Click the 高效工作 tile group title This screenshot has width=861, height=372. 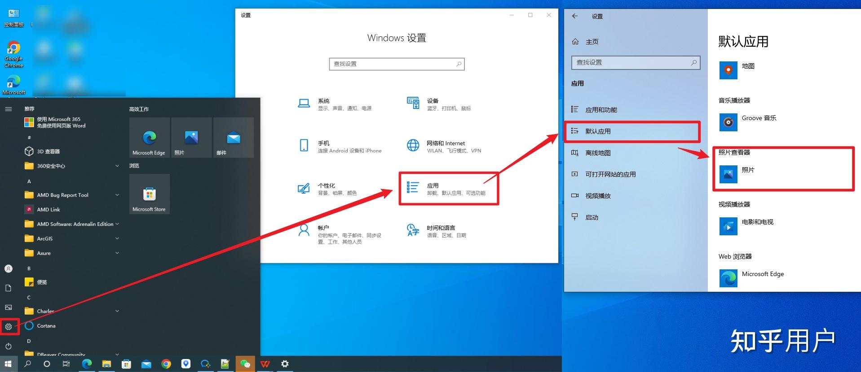pos(139,109)
